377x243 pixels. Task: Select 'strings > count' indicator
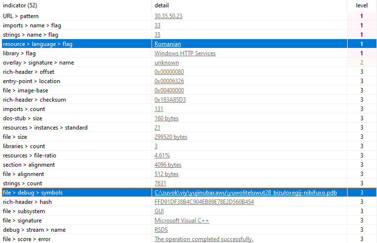pos(22,183)
